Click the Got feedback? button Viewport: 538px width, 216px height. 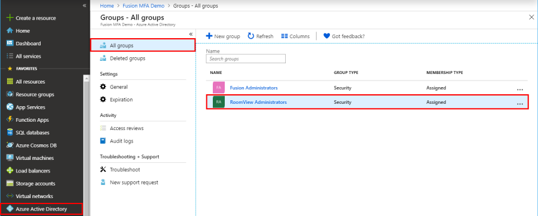click(344, 36)
